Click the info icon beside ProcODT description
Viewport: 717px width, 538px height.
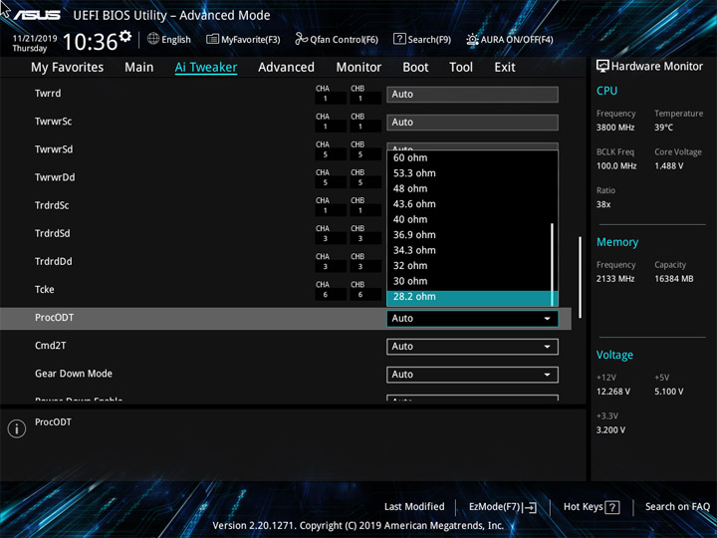[17, 428]
